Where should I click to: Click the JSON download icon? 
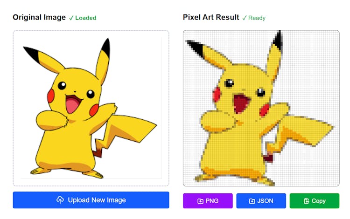pos(252,201)
